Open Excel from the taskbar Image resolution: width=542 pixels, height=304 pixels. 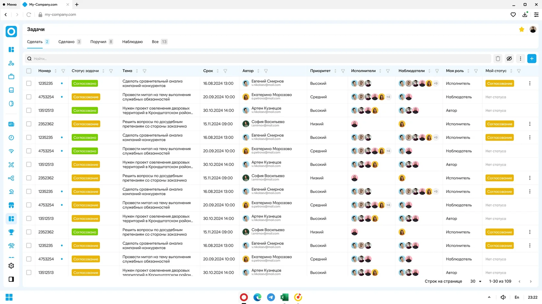coord(285,297)
